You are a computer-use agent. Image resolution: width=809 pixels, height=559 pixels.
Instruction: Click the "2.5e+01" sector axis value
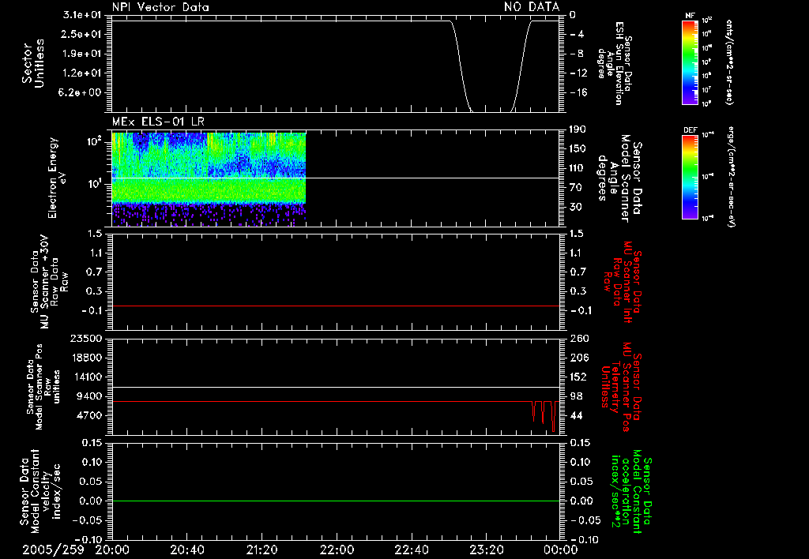tap(82, 34)
